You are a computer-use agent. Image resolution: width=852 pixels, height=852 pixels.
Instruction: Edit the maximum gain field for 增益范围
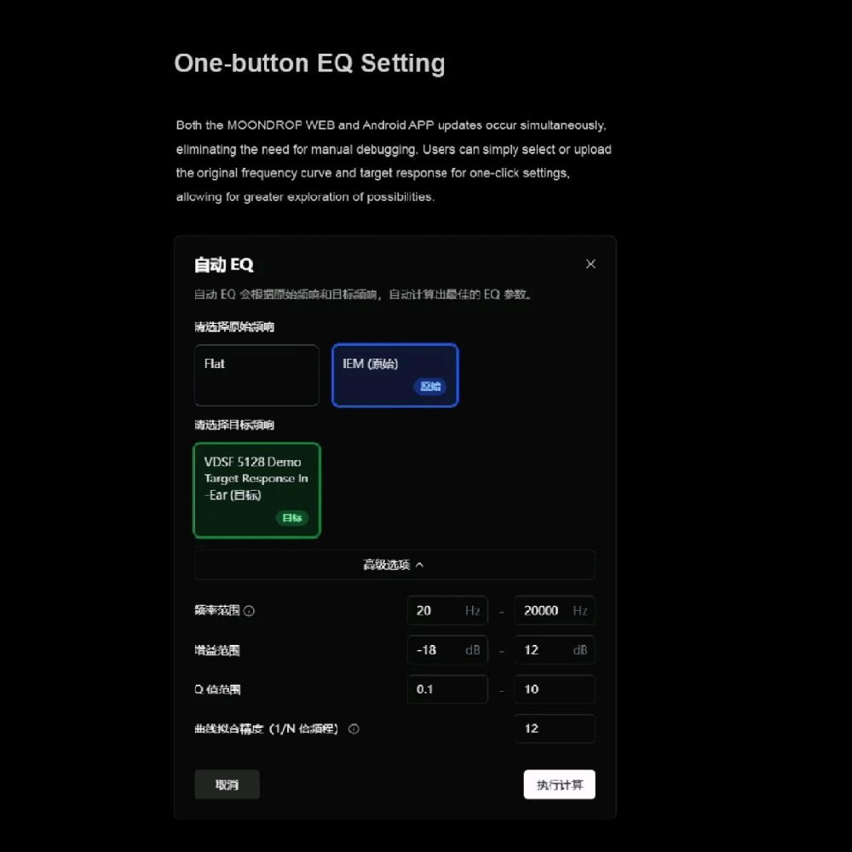(555, 650)
